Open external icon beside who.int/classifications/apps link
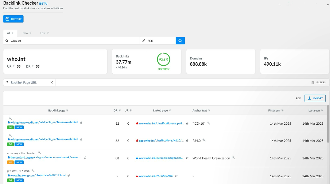330x184 pixels. (187, 123)
